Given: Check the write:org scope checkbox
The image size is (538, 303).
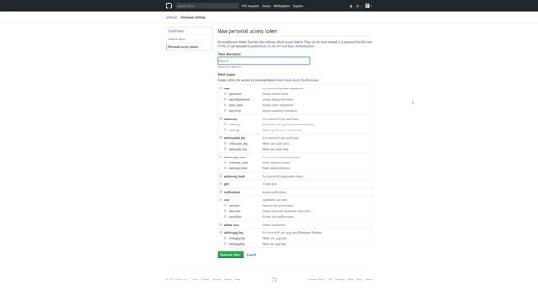Looking at the screenshot, I should point(225,125).
